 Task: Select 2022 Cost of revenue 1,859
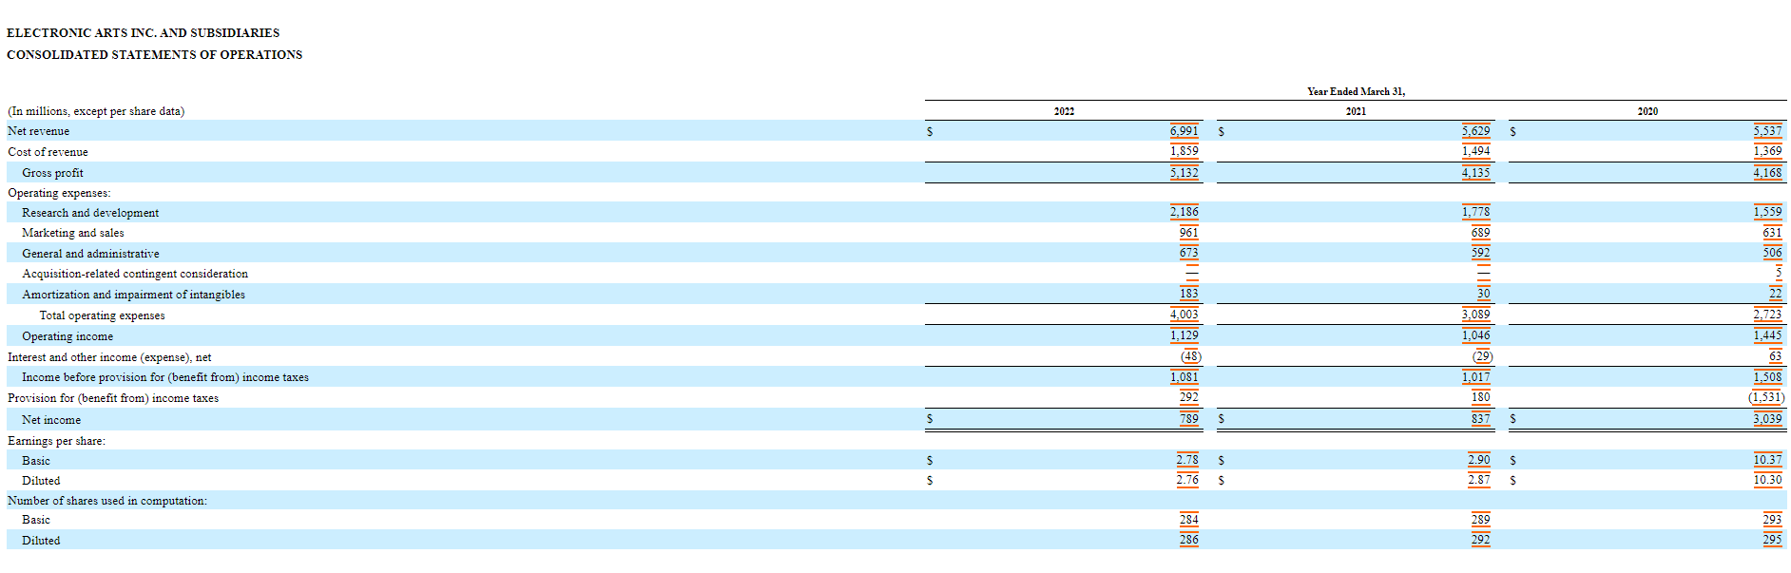click(1184, 151)
